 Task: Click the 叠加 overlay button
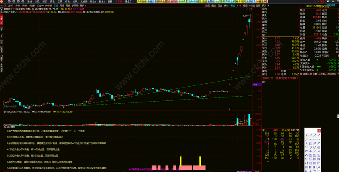[214, 6]
